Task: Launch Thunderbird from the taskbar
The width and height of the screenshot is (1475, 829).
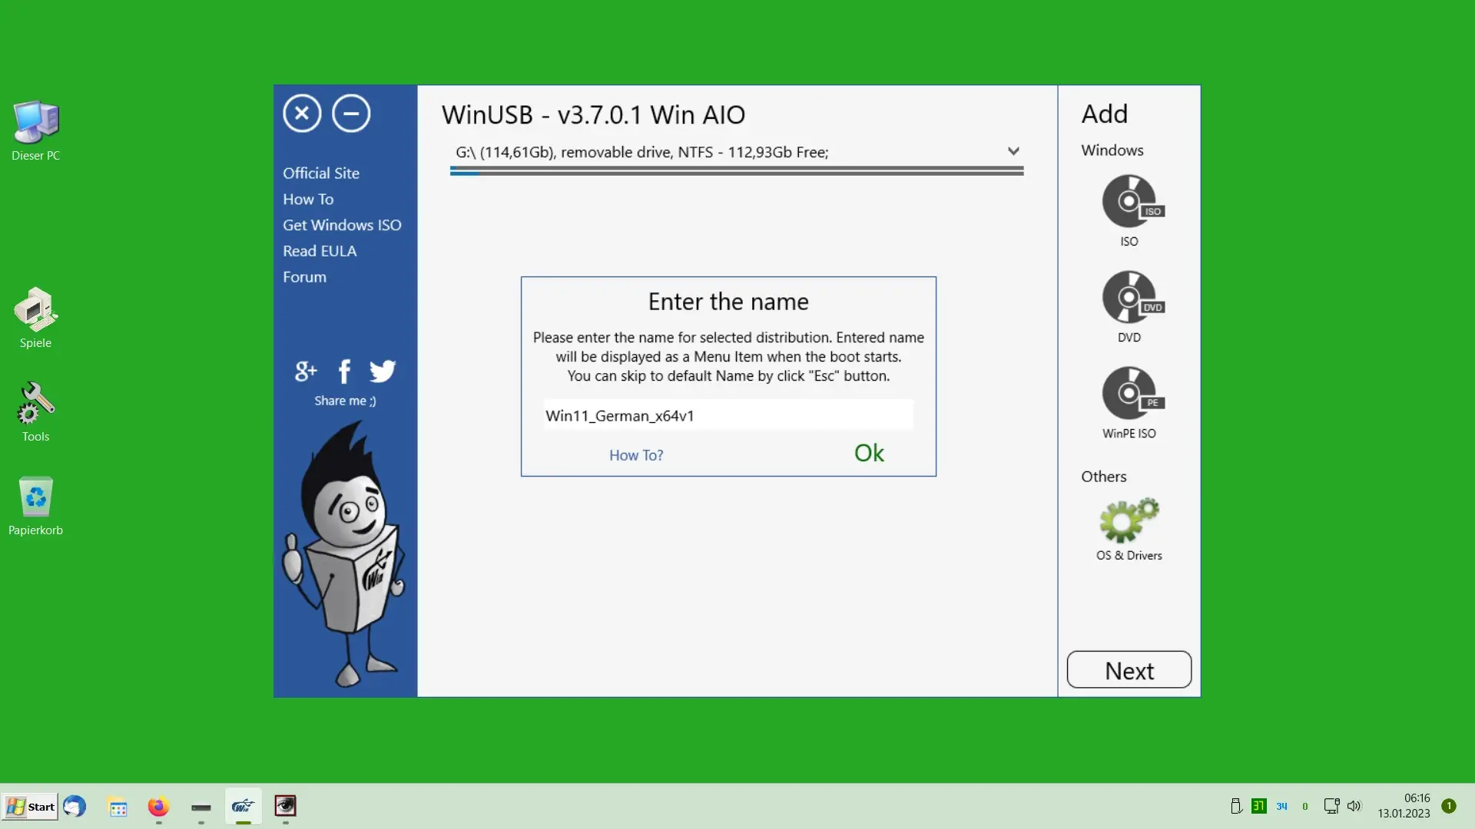Action: point(75,806)
